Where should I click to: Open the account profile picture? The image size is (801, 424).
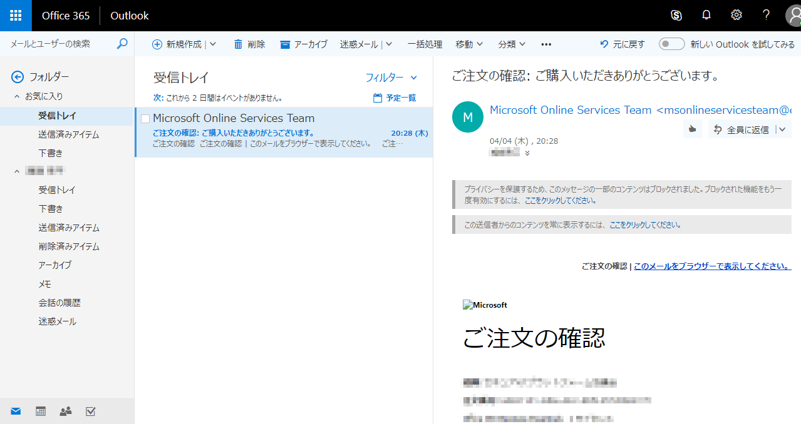[x=793, y=16]
